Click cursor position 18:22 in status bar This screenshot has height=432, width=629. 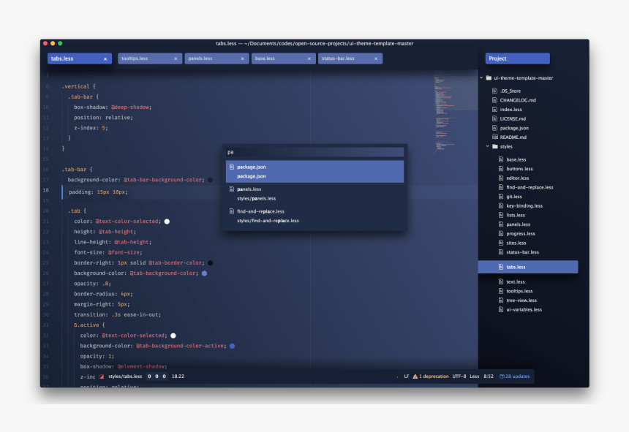click(178, 376)
